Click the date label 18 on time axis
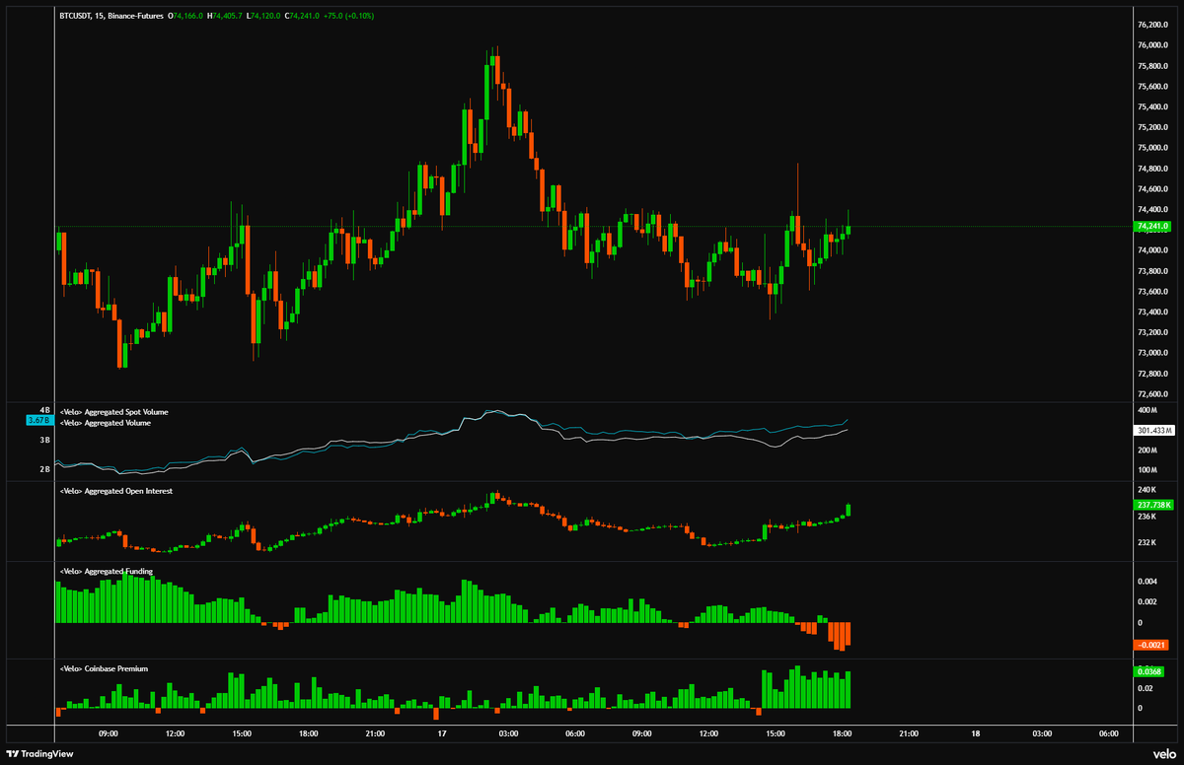 (x=975, y=733)
